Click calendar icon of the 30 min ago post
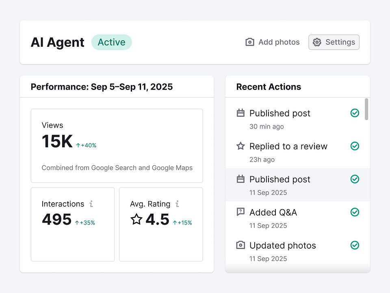 coord(240,113)
